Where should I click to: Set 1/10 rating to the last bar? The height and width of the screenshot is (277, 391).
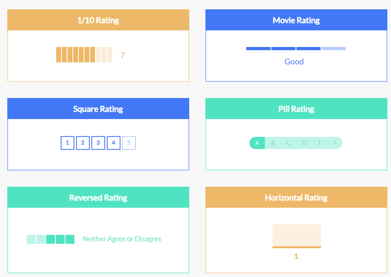click(110, 55)
